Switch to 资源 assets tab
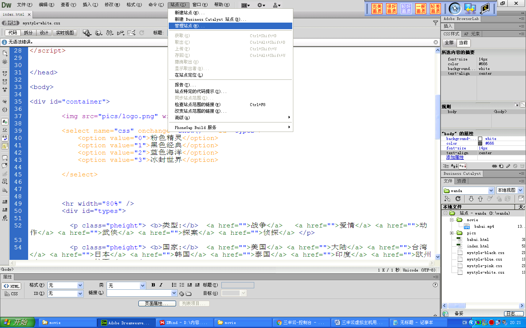Screen dimensions: 526x328 tap(461, 181)
